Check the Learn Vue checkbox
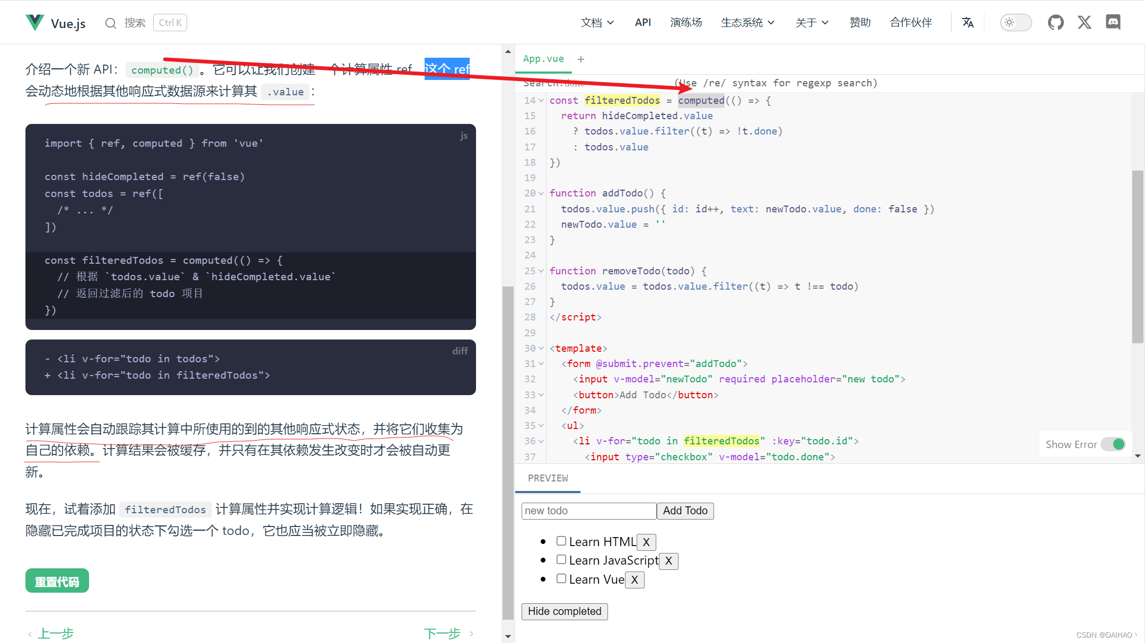This screenshot has height=643, width=1145. [561, 578]
